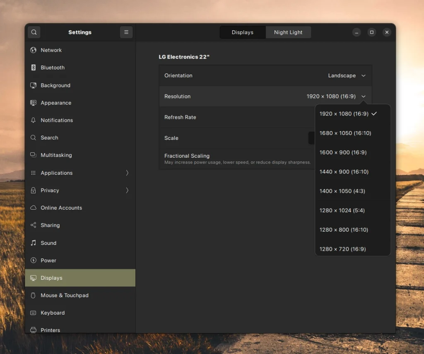The width and height of the screenshot is (424, 354).
Task: Enable the Scale switch
Action: 313,138
